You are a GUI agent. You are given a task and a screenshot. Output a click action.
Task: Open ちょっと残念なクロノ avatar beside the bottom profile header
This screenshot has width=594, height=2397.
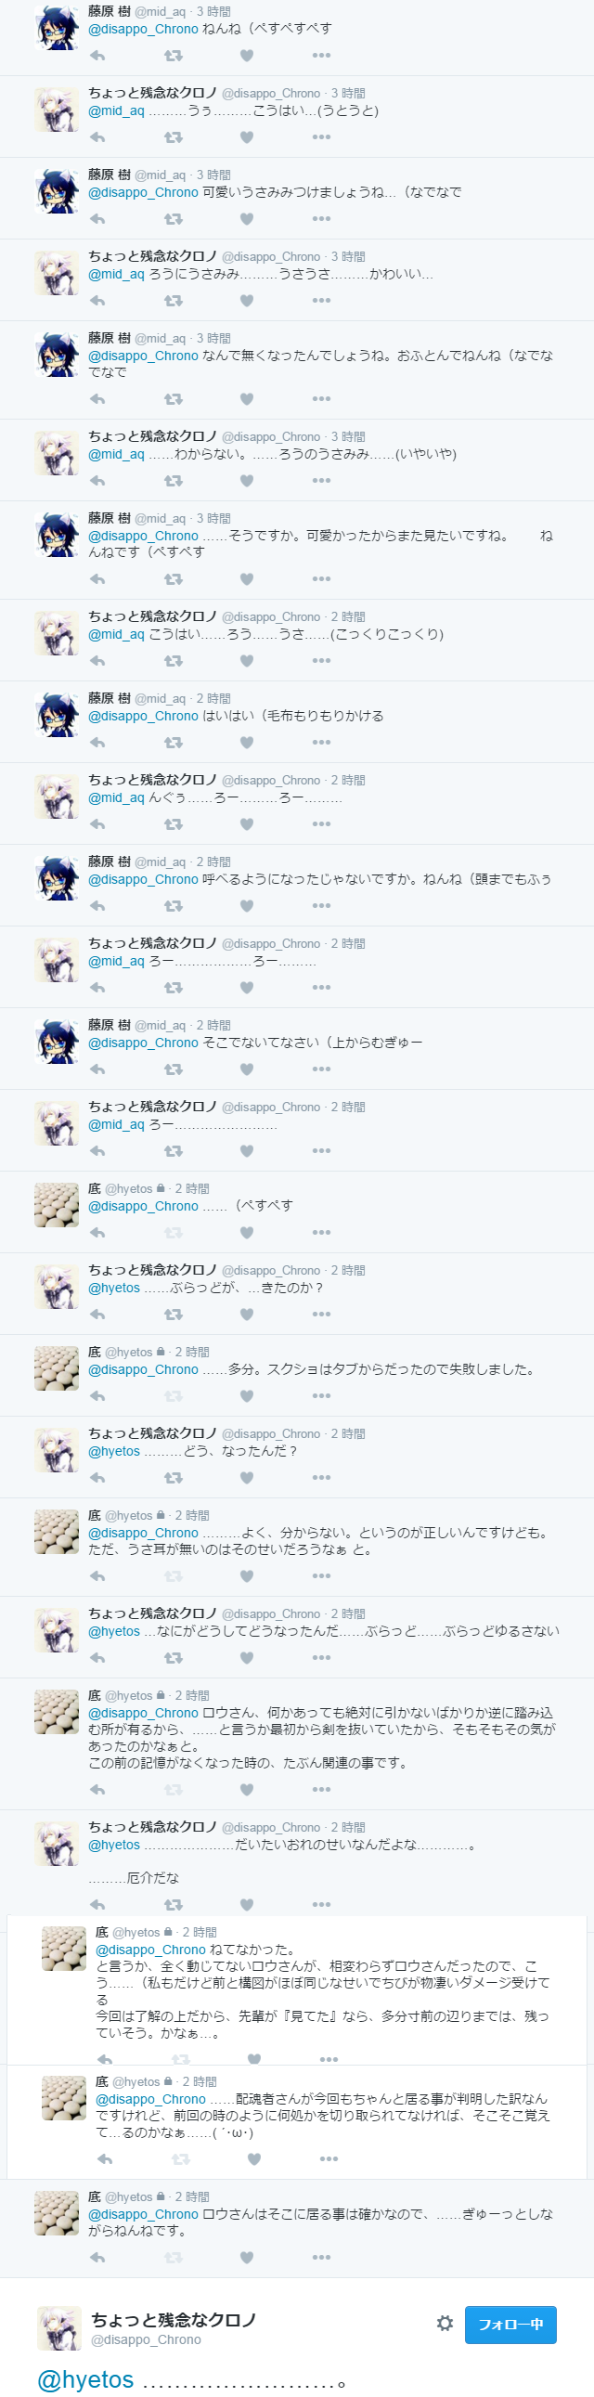click(59, 2328)
